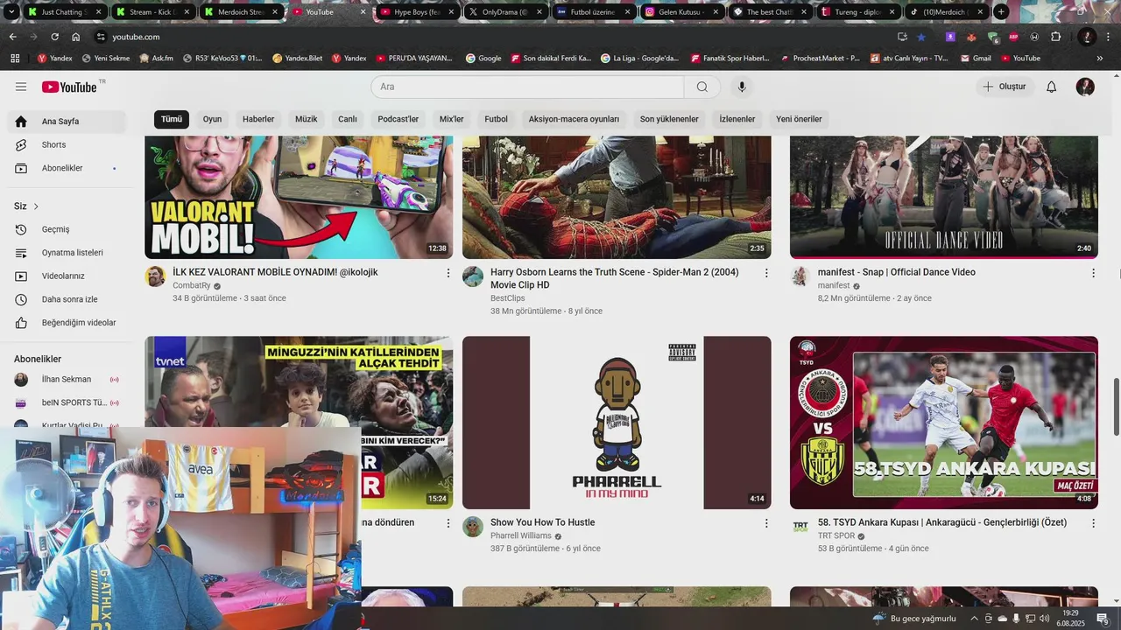Click into the Ara search field

click(527, 87)
